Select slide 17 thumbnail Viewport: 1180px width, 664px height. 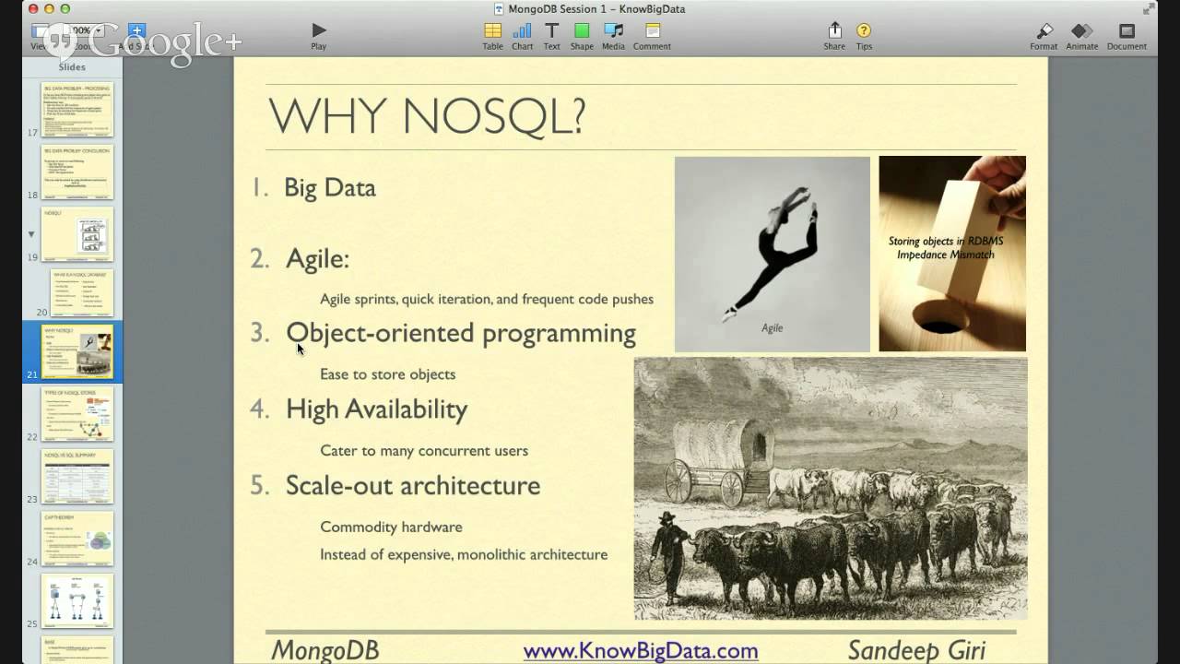click(x=77, y=110)
